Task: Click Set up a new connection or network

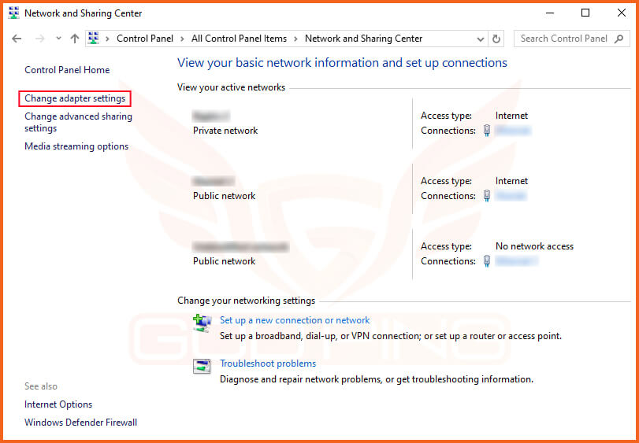Action: [295, 320]
